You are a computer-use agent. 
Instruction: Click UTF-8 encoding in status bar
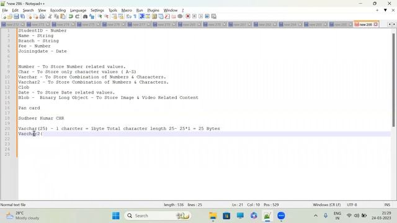click(352, 205)
